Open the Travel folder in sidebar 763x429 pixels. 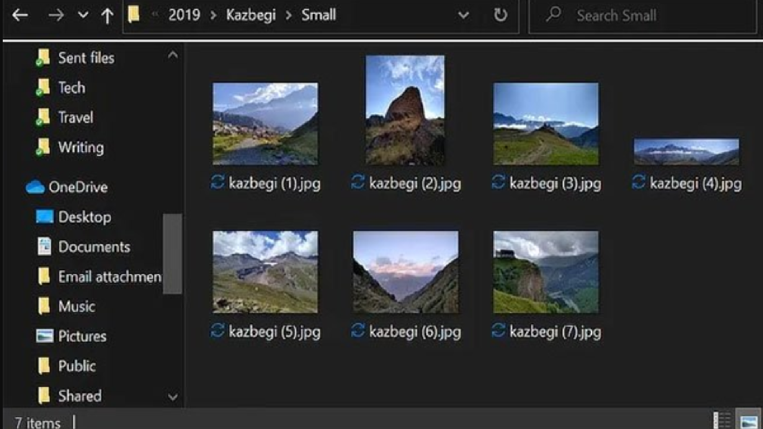coord(76,118)
